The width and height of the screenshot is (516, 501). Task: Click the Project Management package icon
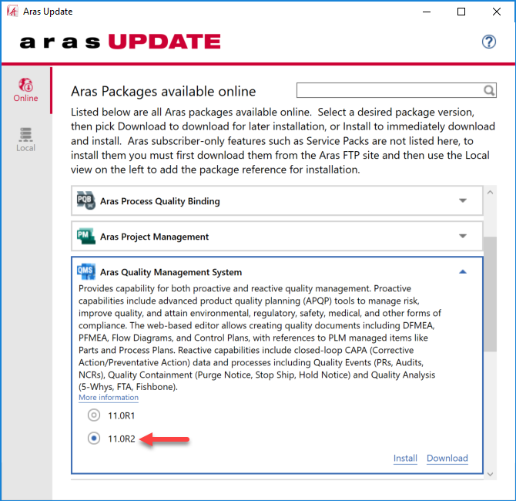[85, 237]
